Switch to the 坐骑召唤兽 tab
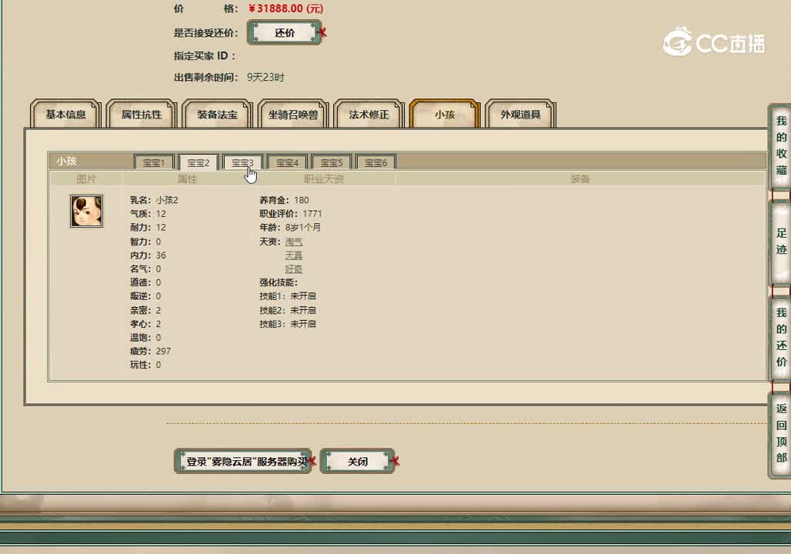 (292, 114)
